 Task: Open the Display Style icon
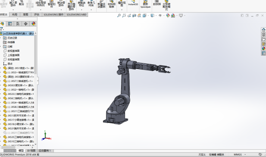[152, 16]
